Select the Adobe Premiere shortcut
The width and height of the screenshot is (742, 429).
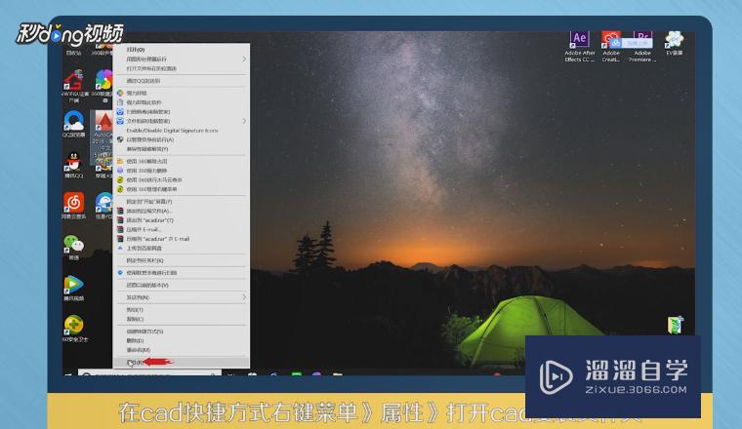[x=642, y=46]
